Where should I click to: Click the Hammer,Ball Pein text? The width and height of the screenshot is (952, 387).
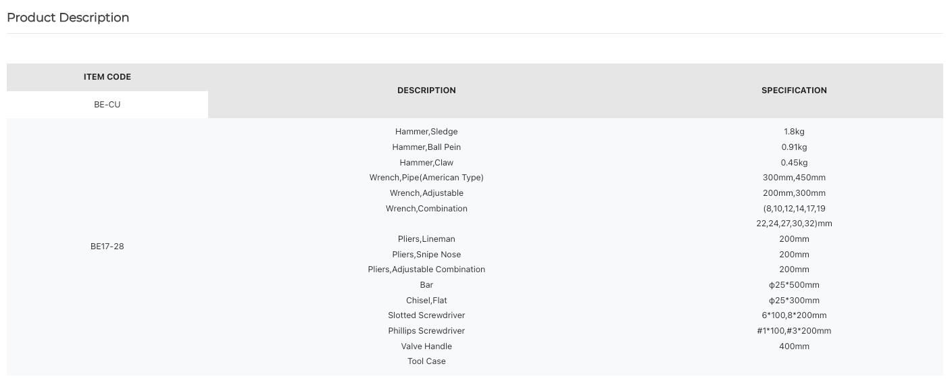click(x=426, y=147)
